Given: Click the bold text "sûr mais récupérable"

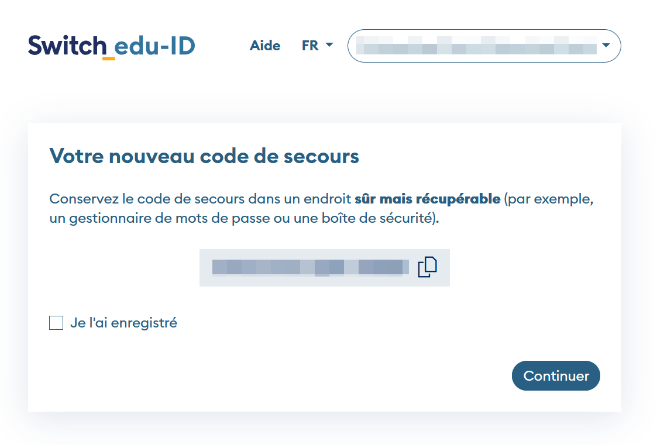Looking at the screenshot, I should 427,199.
